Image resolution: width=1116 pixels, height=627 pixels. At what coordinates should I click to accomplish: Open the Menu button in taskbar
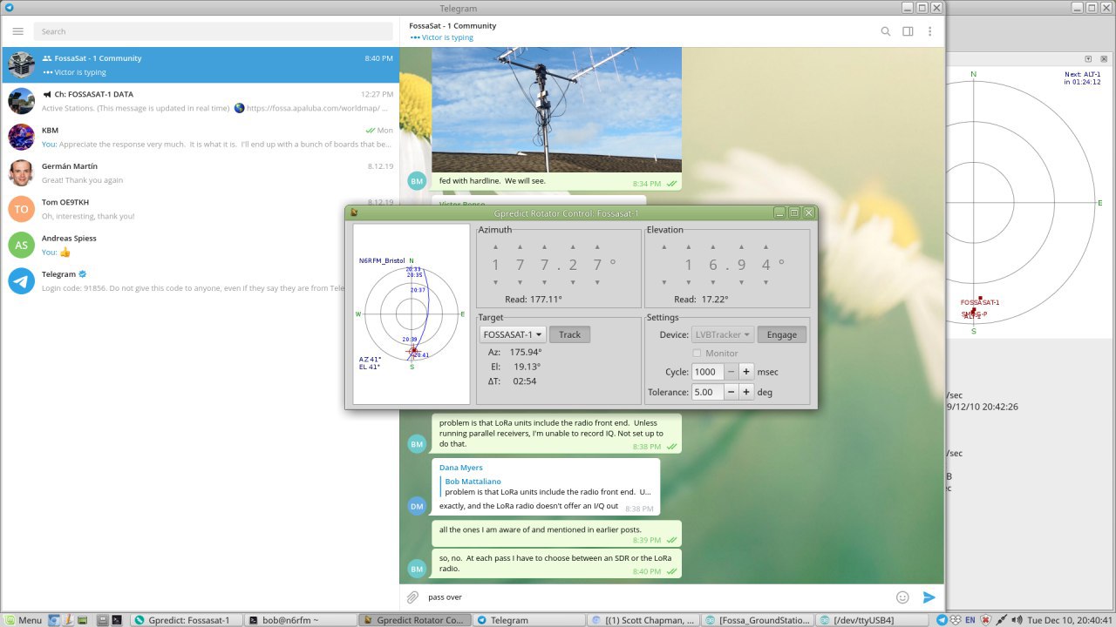(24, 620)
